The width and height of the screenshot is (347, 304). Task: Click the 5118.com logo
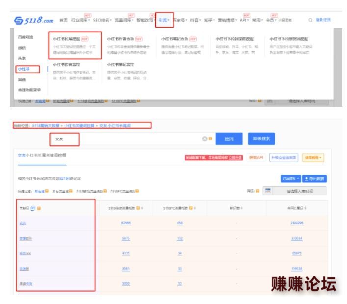pyautogui.click(x=34, y=20)
